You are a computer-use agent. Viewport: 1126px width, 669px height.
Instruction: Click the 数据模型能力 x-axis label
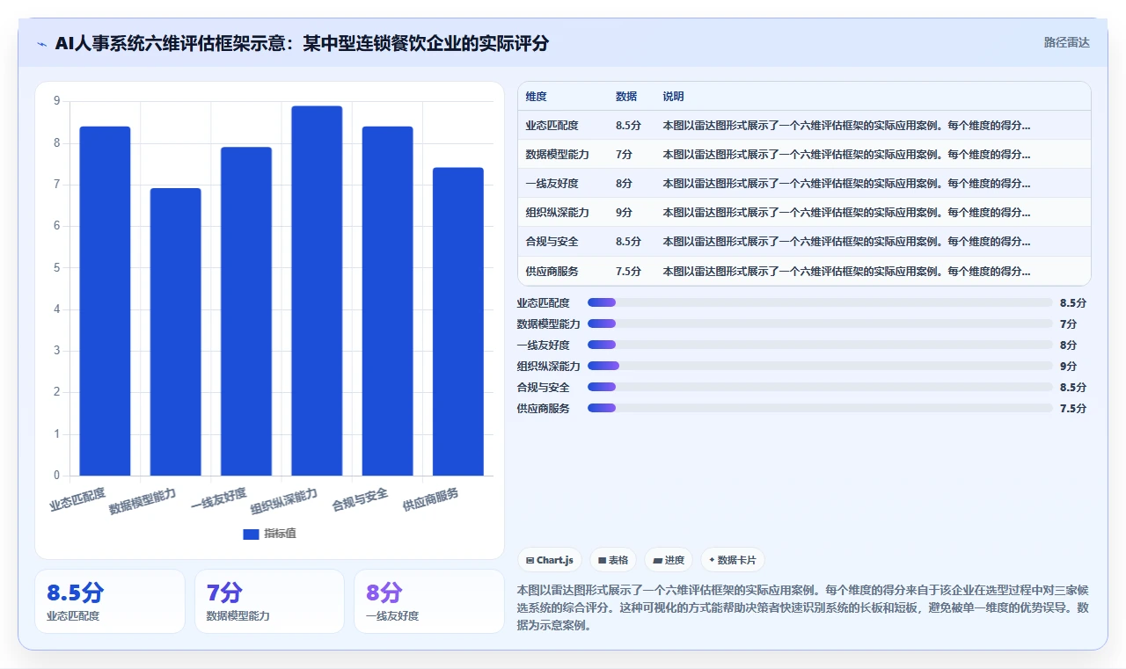(x=143, y=500)
